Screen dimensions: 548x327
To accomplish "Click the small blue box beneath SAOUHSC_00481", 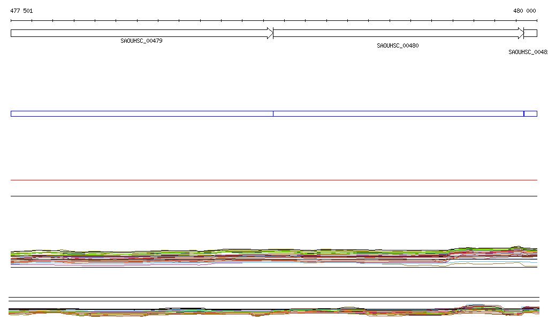I will (530, 113).
